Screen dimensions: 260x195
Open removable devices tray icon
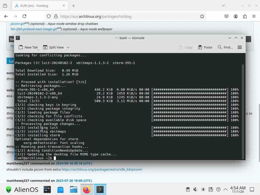(211, 189)
